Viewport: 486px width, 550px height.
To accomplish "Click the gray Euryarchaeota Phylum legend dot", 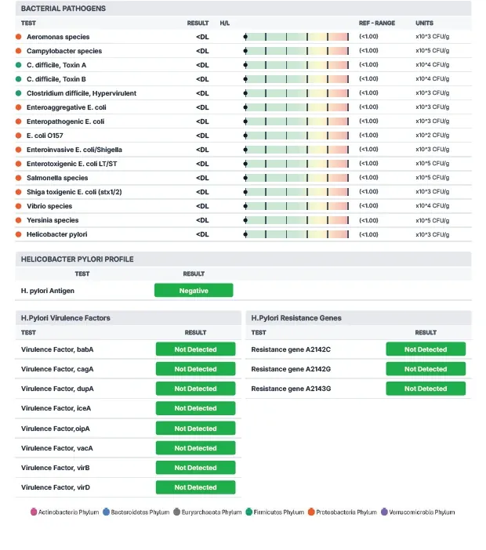I will tap(177, 512).
